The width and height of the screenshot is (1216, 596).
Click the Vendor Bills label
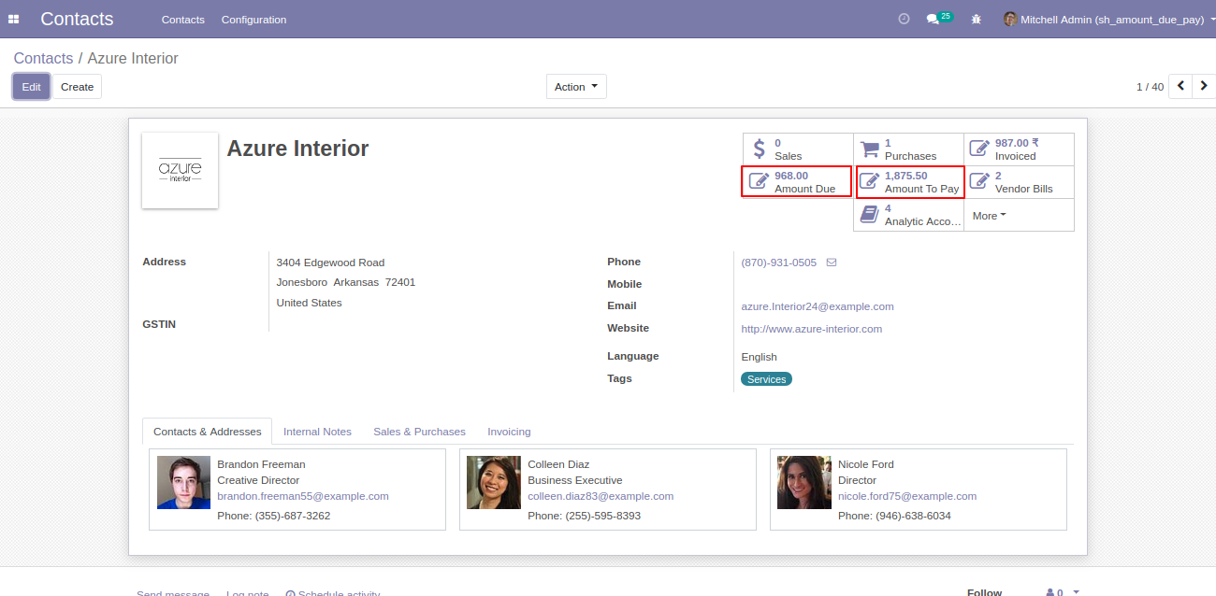[x=1024, y=189]
